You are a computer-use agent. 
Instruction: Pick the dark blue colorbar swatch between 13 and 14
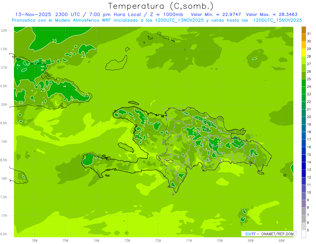point(304,166)
